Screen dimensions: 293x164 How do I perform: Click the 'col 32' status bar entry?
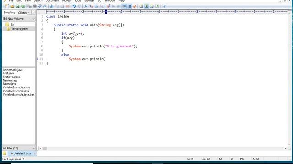coord(206,159)
